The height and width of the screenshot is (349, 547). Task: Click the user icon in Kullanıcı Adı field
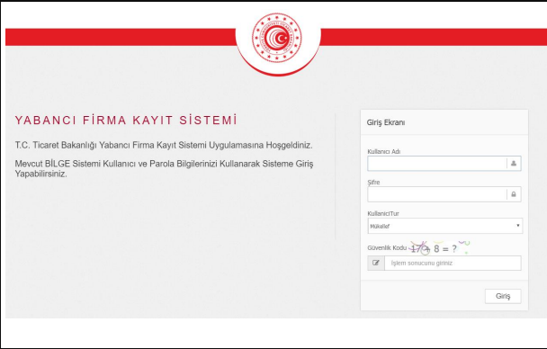(514, 163)
